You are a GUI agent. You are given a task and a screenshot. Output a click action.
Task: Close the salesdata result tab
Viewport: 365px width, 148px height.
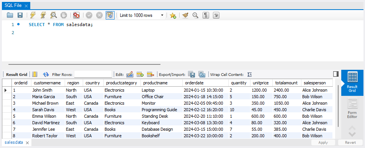click(x=27, y=143)
